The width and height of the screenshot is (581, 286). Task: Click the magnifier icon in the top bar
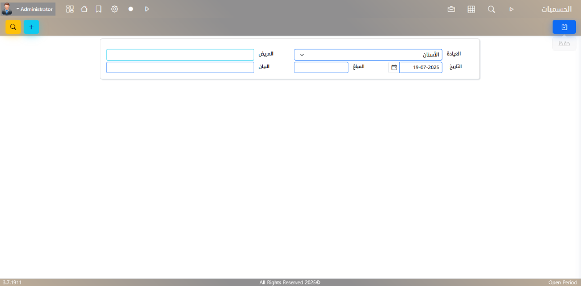coord(491,9)
